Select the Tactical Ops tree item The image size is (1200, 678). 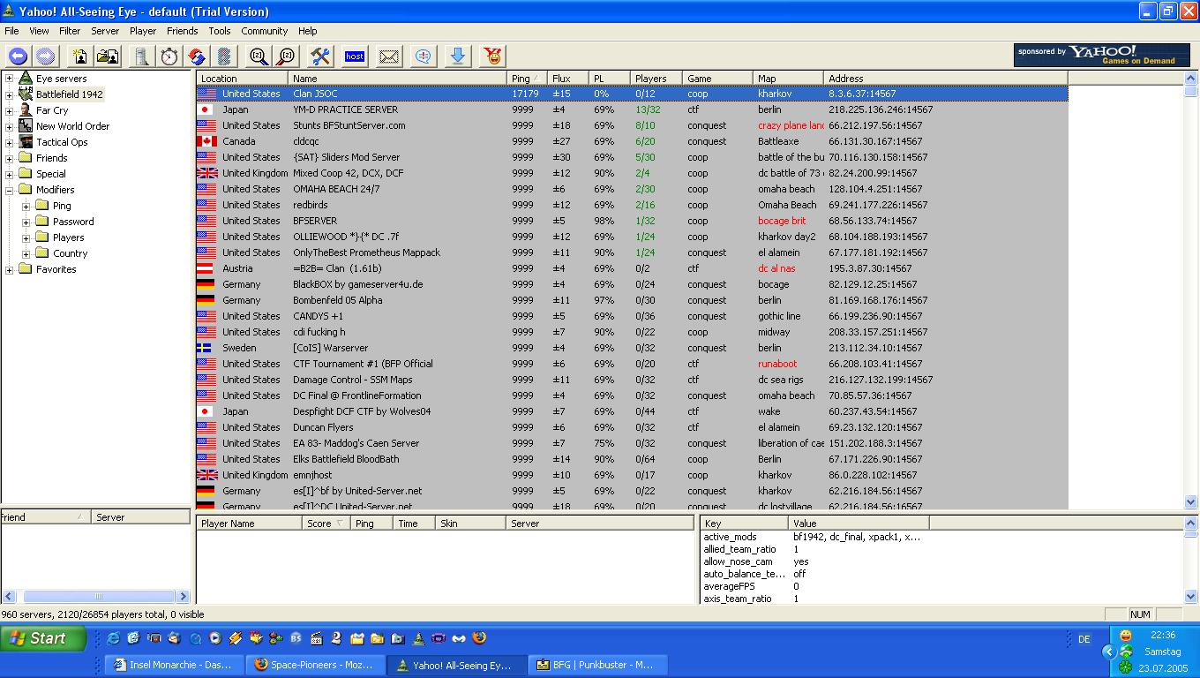click(x=62, y=142)
